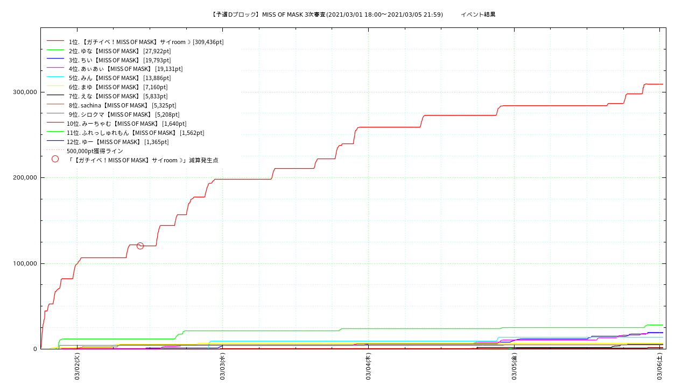Image resolution: width=689 pixels, height=387 pixels.
Task: Select legend entry 7位 えな 5,833pt
Action: pyautogui.click(x=118, y=96)
